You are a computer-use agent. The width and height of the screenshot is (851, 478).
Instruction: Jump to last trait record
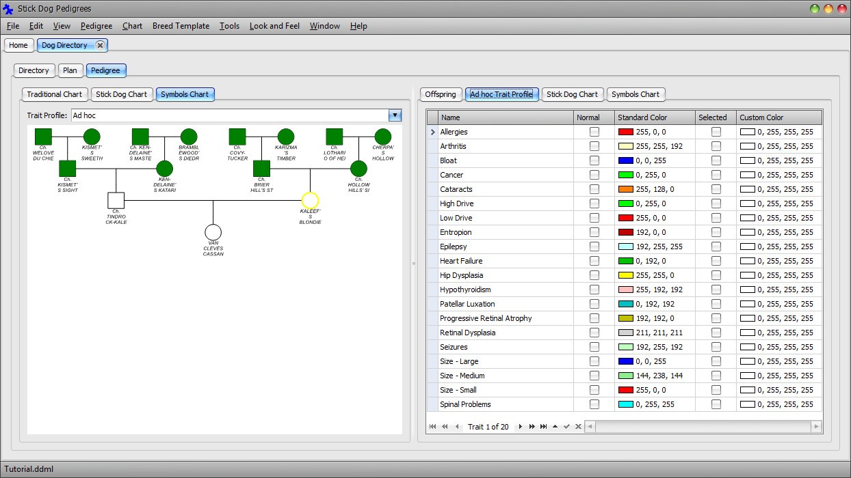coord(544,427)
